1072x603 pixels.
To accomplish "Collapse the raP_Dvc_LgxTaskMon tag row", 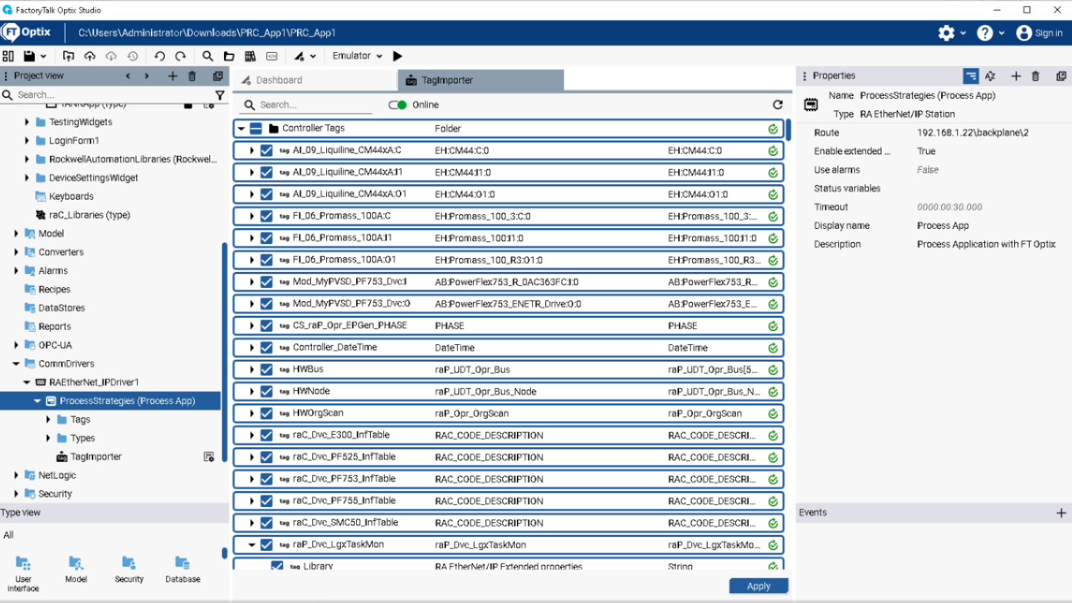I will pyautogui.click(x=252, y=545).
